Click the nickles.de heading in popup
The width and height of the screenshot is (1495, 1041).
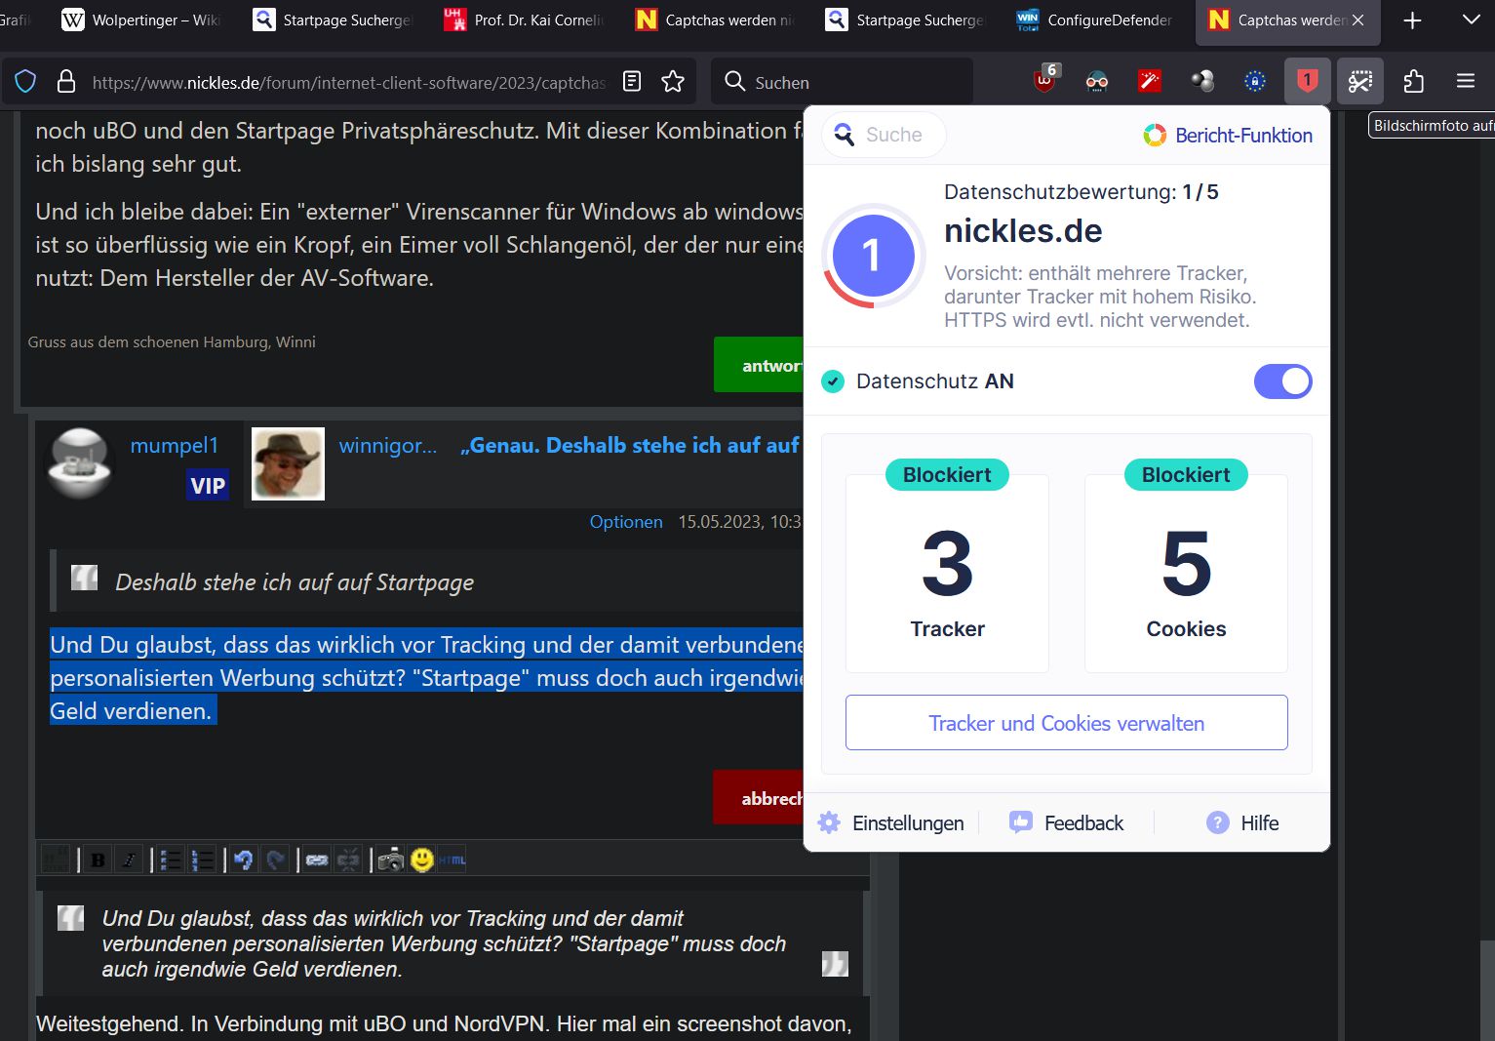[1023, 231]
